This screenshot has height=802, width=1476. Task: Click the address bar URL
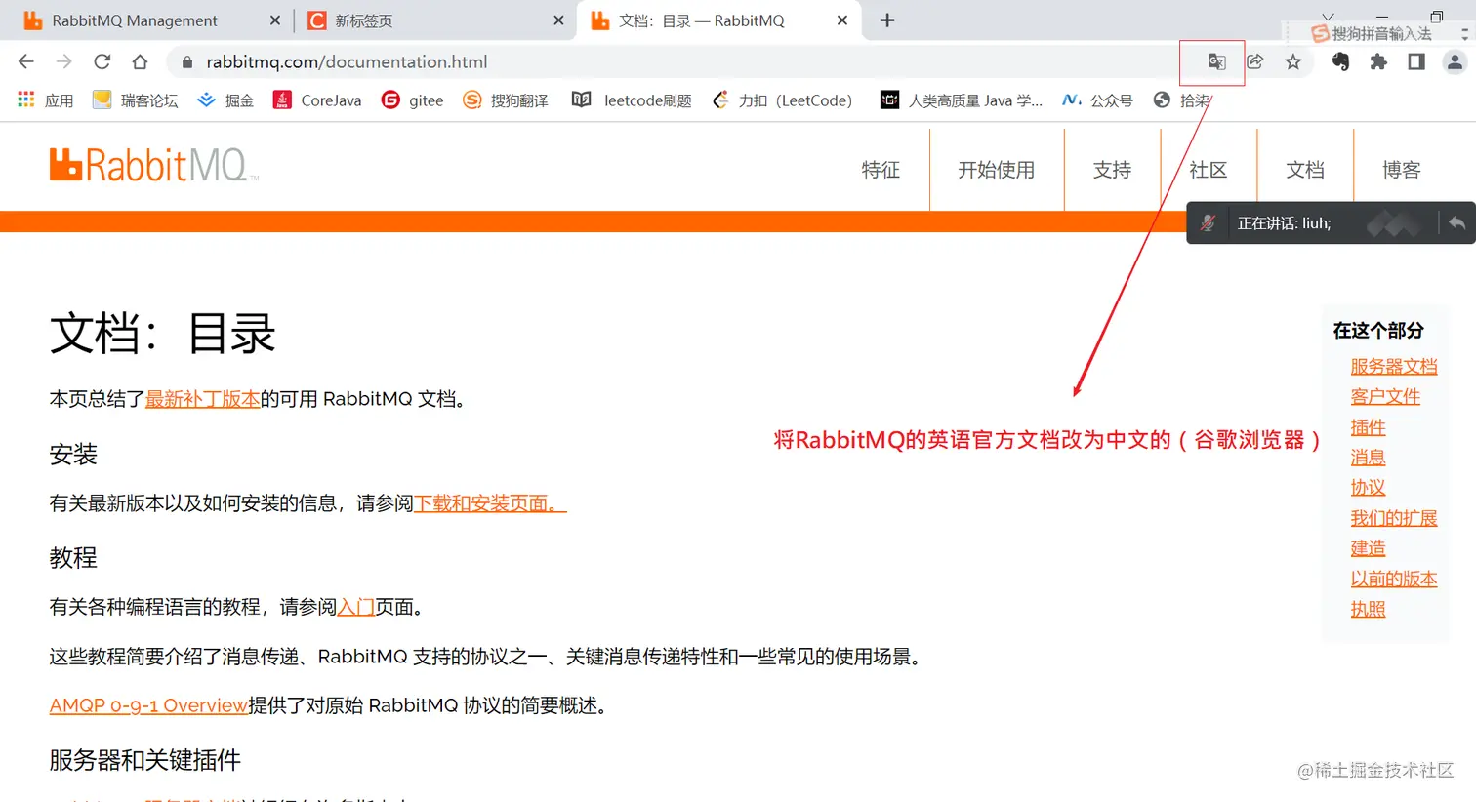click(347, 61)
